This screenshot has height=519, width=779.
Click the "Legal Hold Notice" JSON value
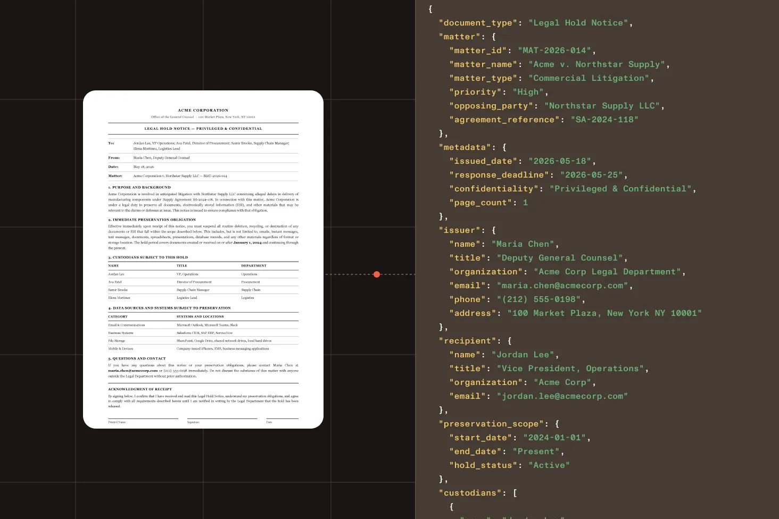(x=578, y=23)
